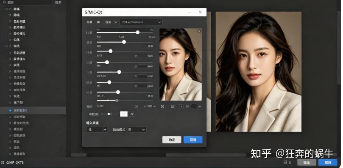
Task: Select the highlighted filter item in sidebar list
Action: click(x=33, y=111)
